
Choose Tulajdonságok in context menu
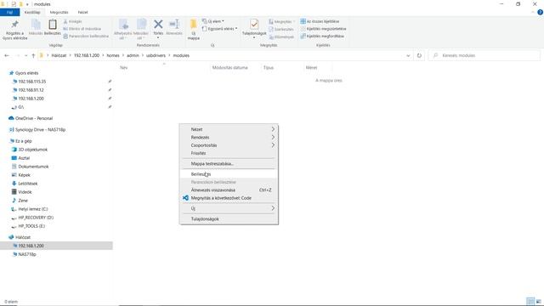[229, 219]
